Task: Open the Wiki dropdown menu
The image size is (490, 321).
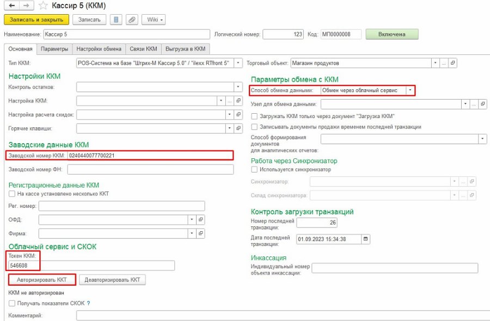Action: 154,20
